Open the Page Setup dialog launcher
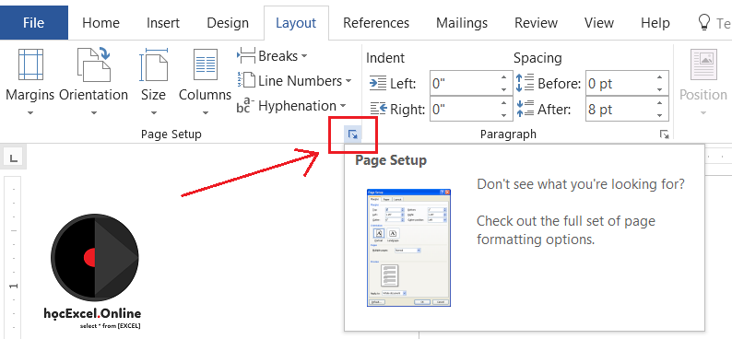Screen dimensions: 732x339 (352, 134)
